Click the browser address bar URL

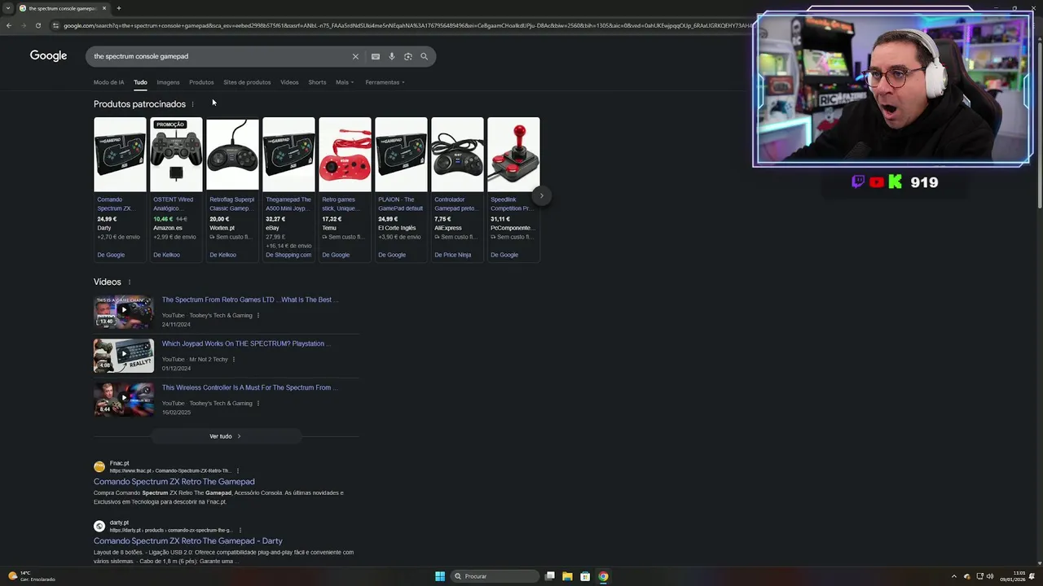(x=407, y=25)
